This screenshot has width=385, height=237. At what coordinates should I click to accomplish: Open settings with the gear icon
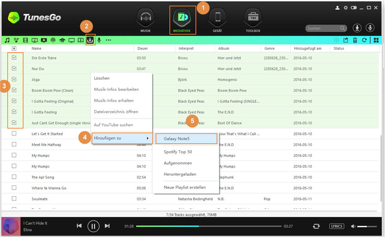tap(346, 8)
